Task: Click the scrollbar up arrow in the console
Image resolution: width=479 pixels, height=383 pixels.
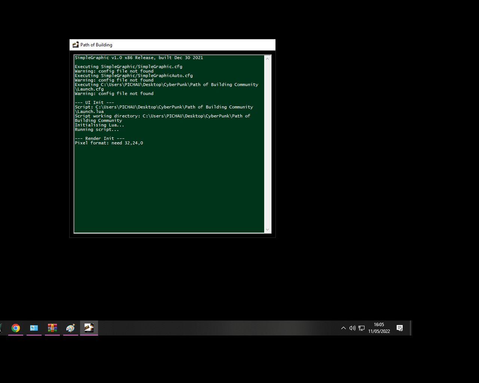Action: pyautogui.click(x=267, y=59)
